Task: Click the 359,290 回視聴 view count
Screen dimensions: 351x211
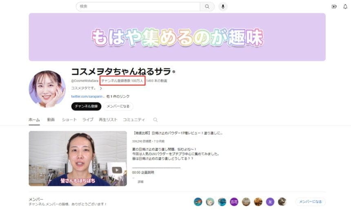Action: [x=142, y=141]
